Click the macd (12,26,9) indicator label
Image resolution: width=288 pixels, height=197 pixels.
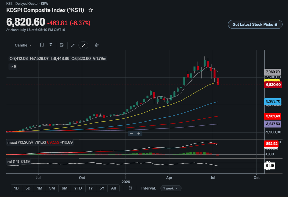(x=20, y=142)
